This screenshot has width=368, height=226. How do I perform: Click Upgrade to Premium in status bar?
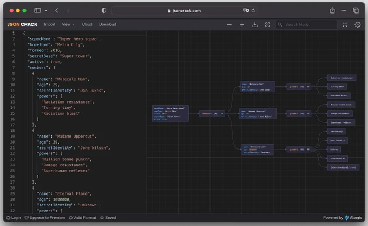pos(45,218)
